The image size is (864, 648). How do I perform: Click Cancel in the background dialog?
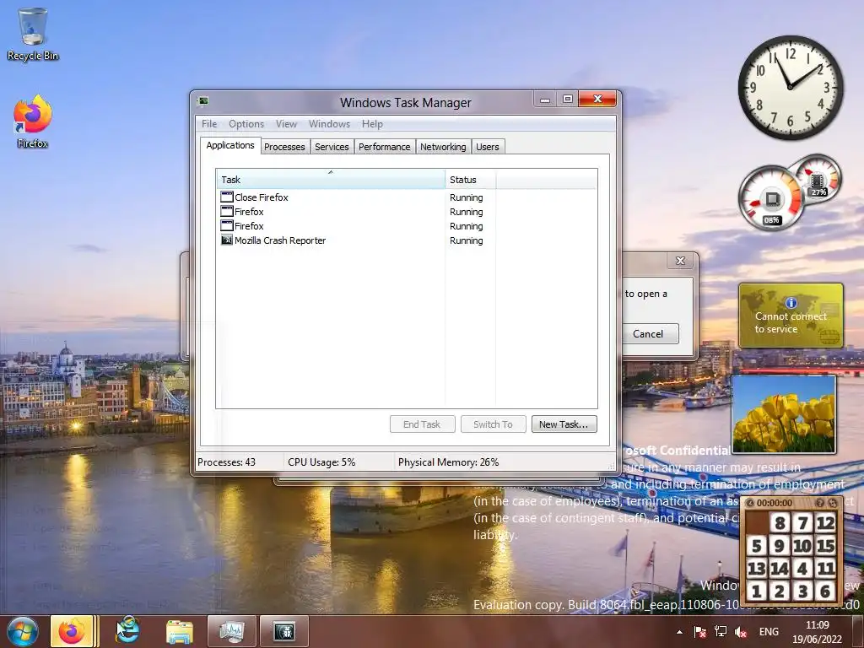649,333
